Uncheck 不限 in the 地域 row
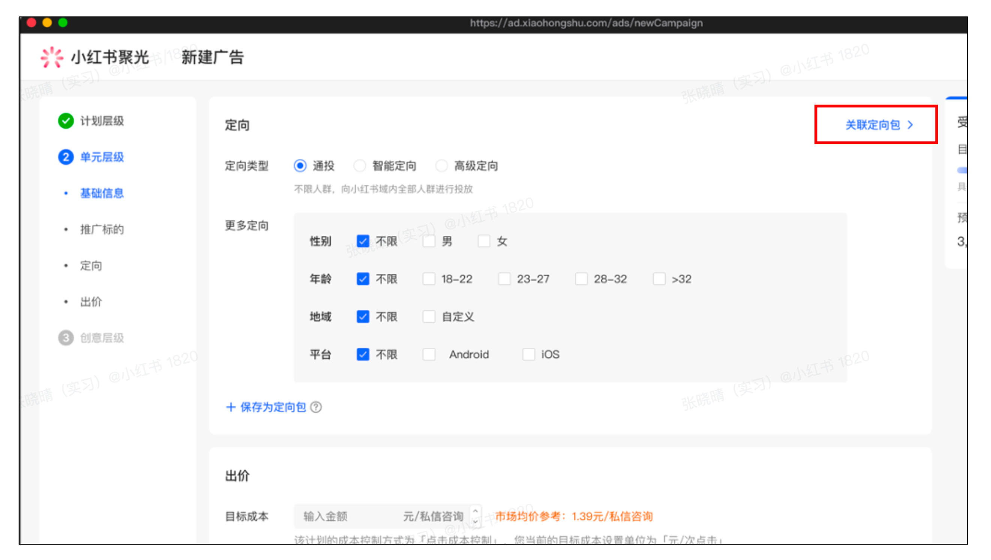991x560 pixels. (363, 316)
